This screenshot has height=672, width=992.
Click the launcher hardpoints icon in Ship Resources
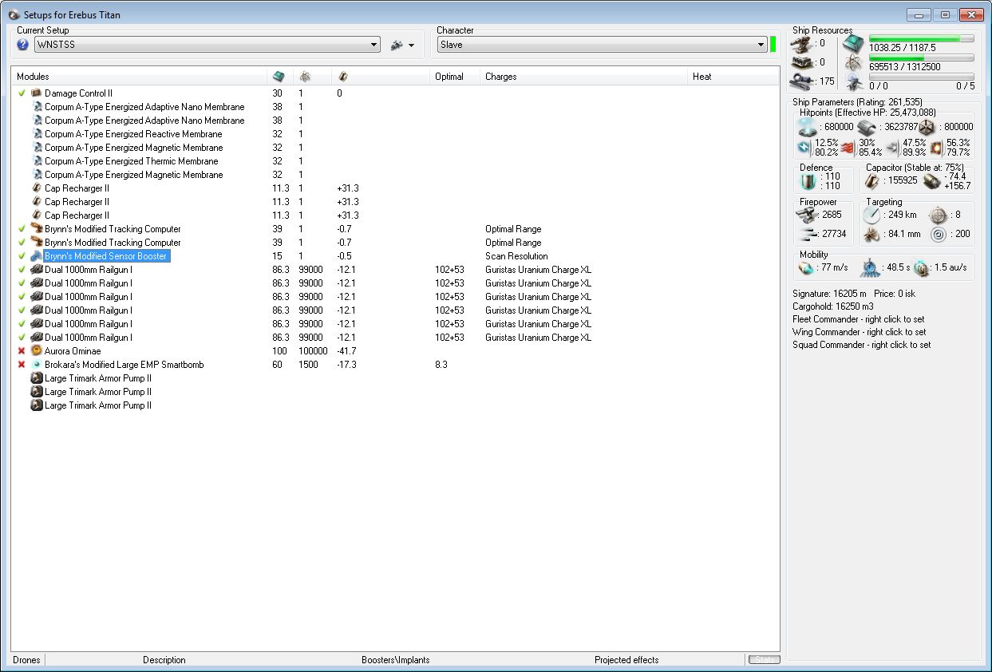804,62
